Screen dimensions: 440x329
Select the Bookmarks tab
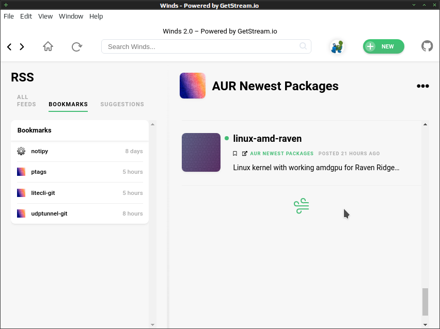[68, 104]
